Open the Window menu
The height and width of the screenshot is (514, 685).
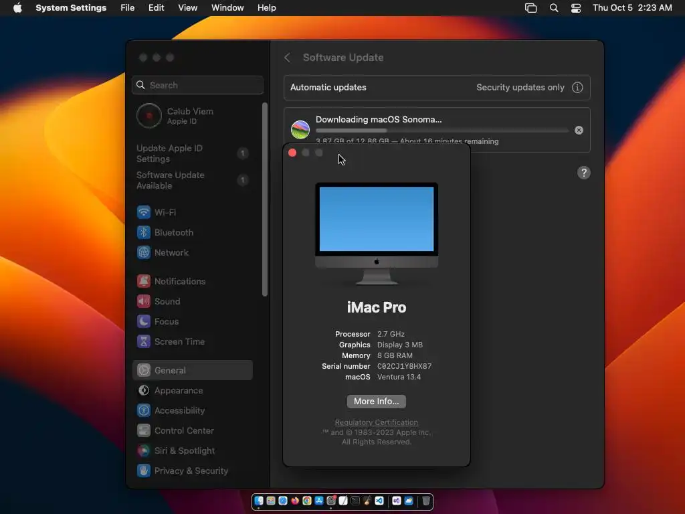(x=227, y=8)
